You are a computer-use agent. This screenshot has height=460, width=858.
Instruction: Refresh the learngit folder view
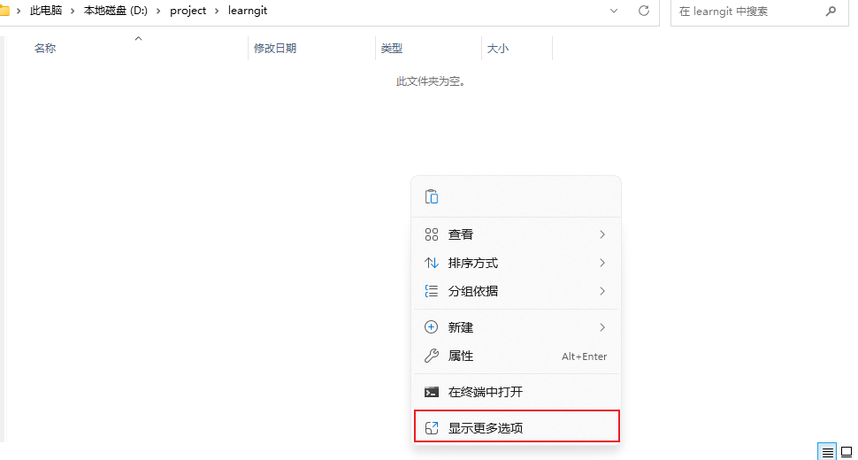(x=644, y=11)
